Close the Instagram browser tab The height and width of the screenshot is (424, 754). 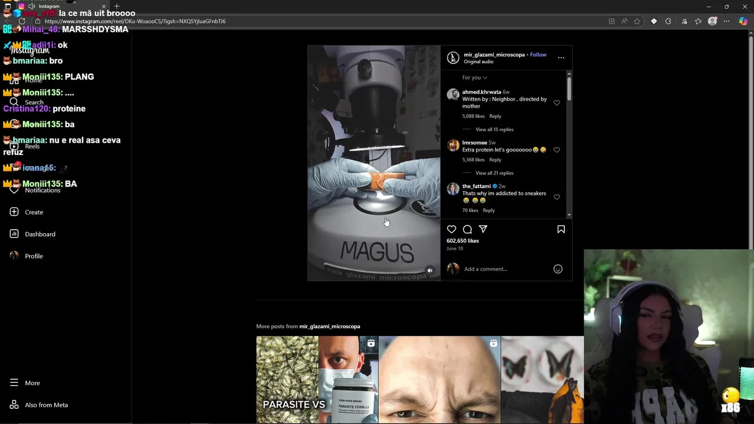[x=104, y=6]
